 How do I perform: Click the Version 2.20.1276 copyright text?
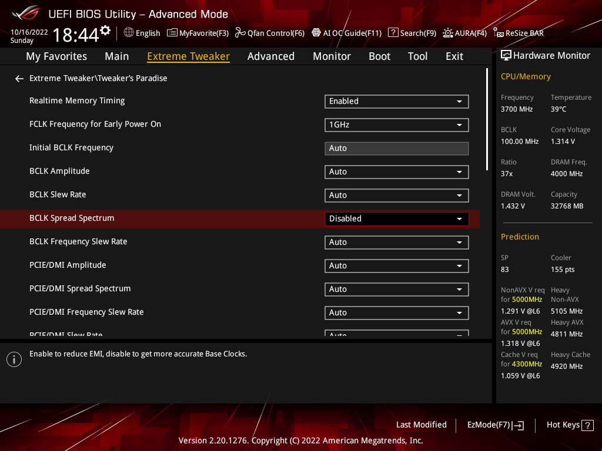(300, 440)
